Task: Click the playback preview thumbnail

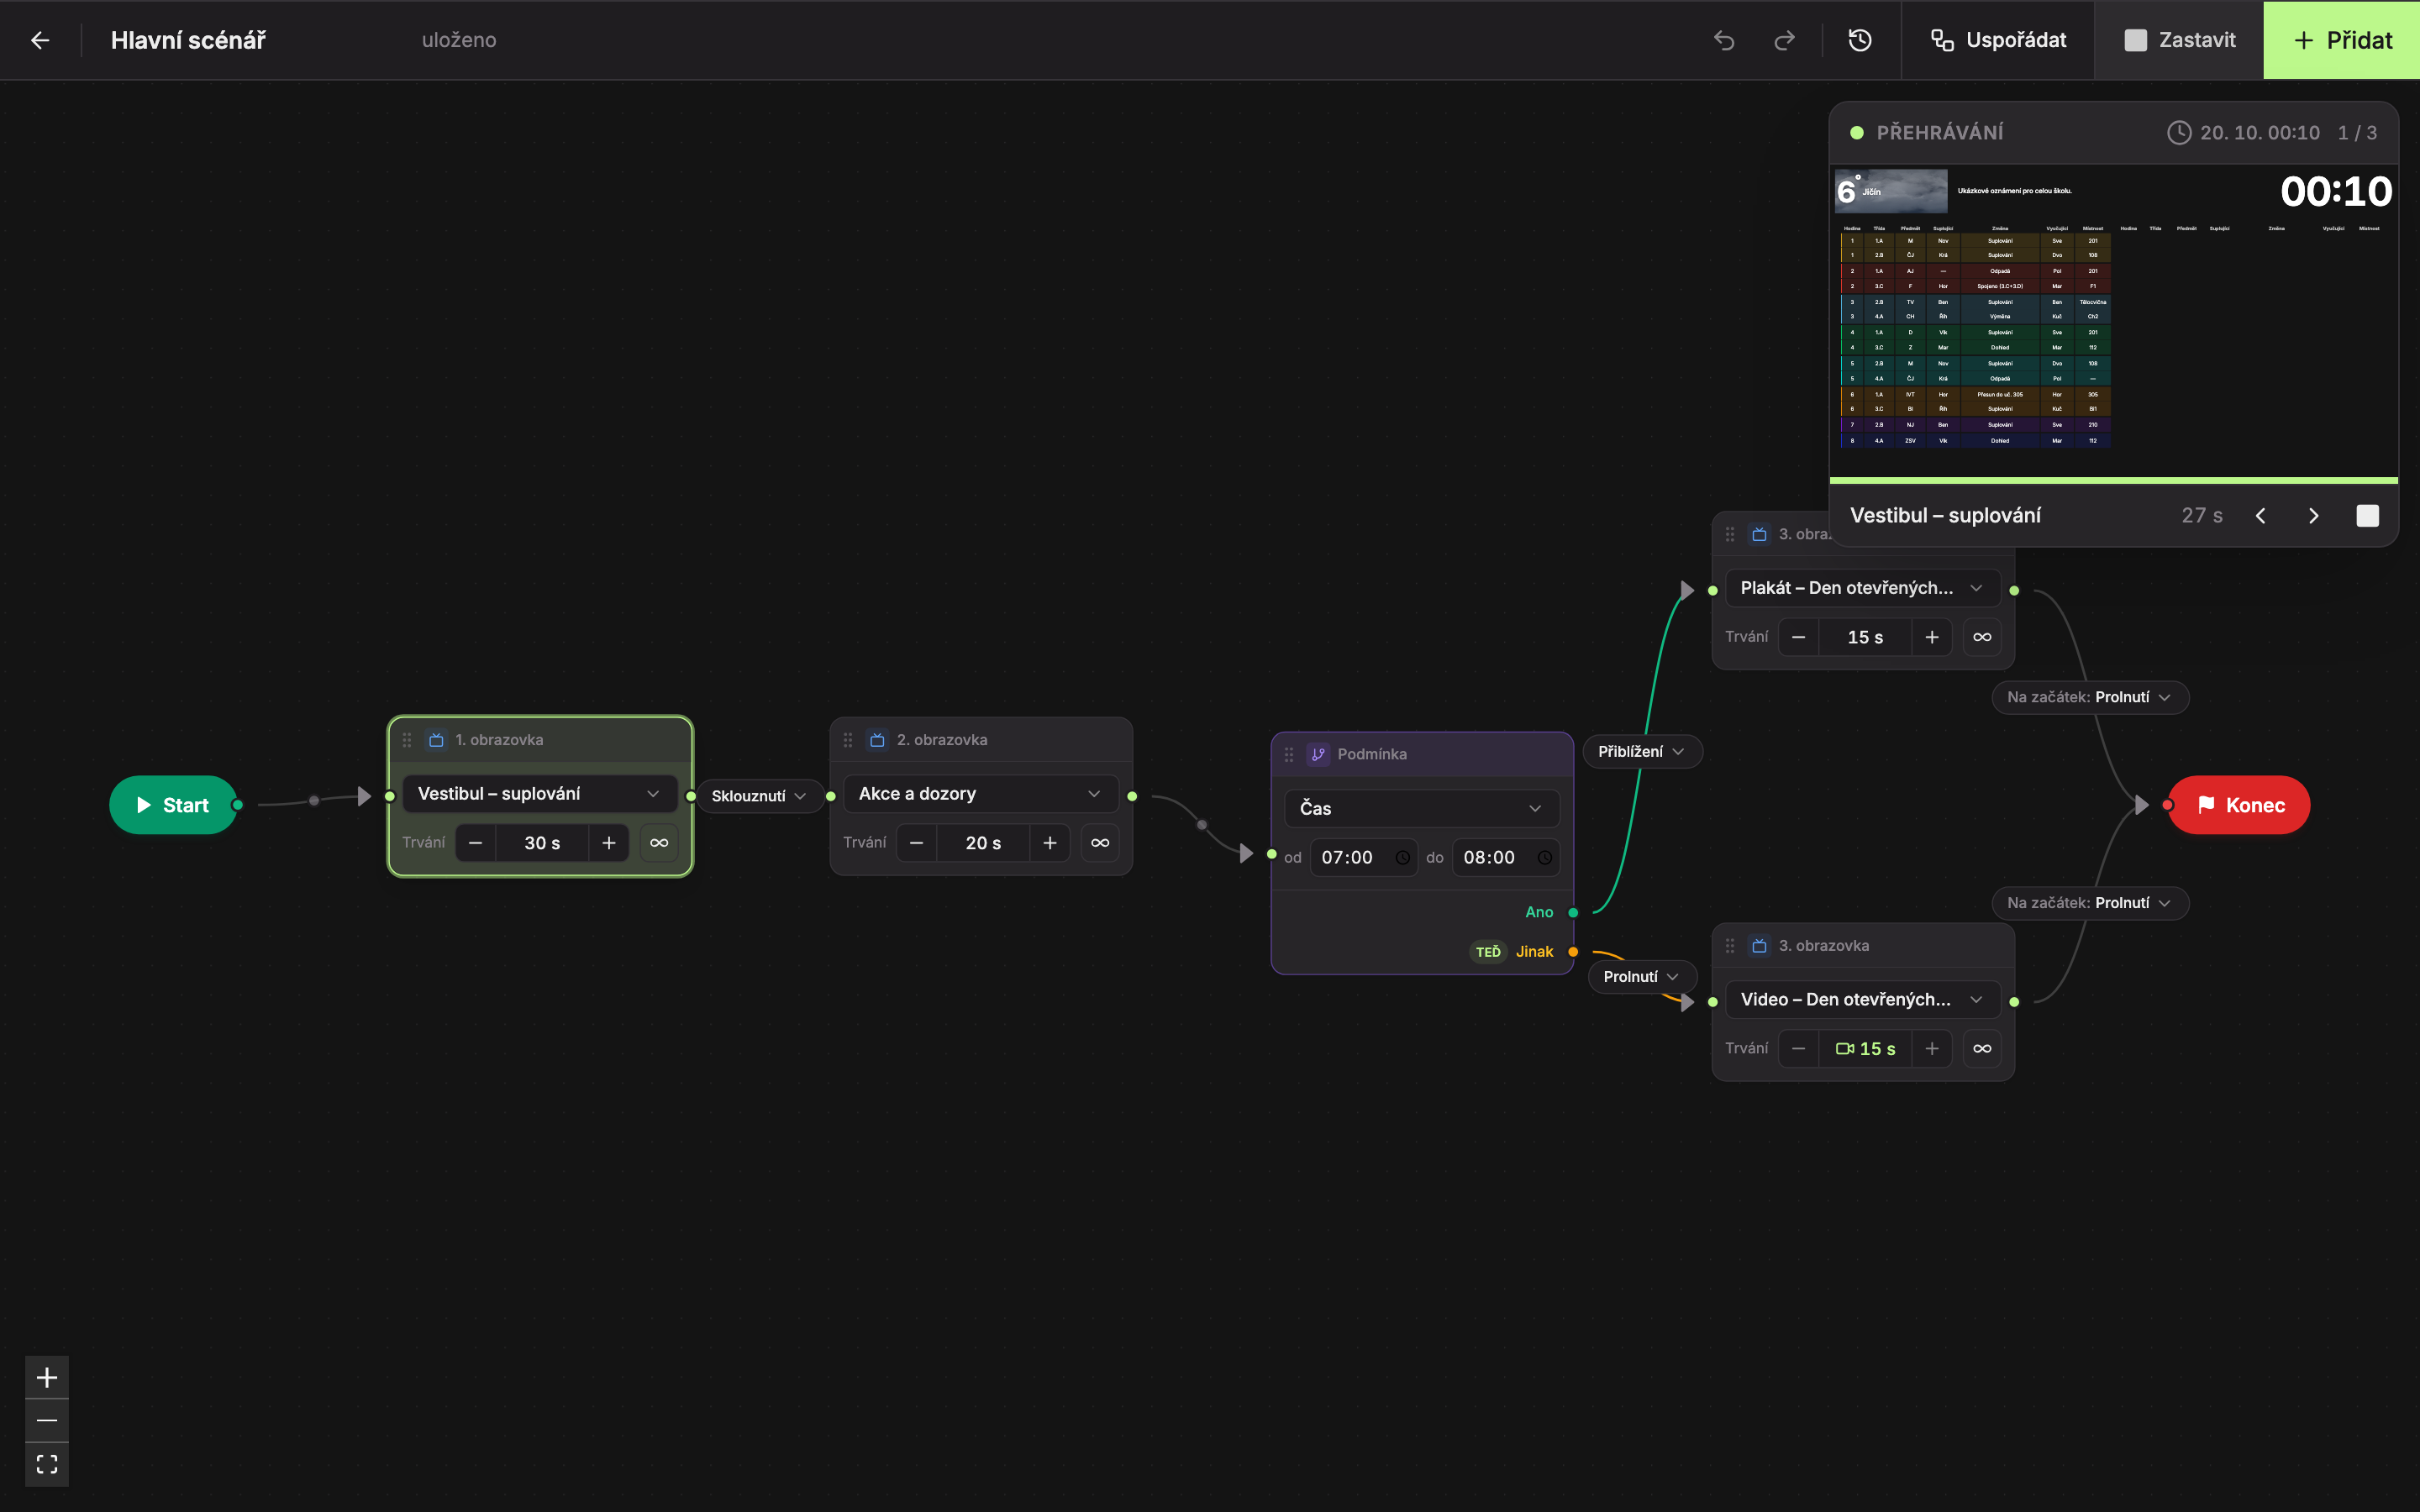Action: tap(2113, 322)
